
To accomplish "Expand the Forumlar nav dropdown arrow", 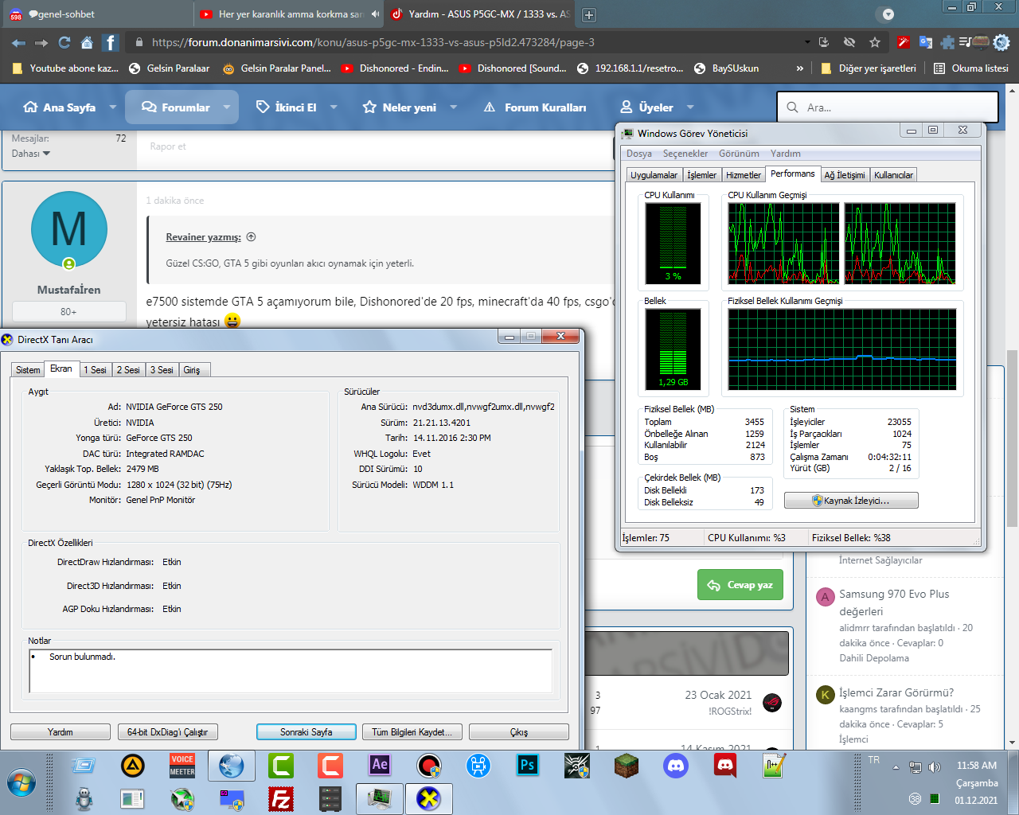I will (x=227, y=107).
